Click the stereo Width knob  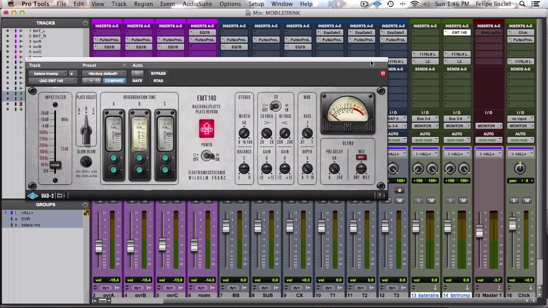[244, 133]
